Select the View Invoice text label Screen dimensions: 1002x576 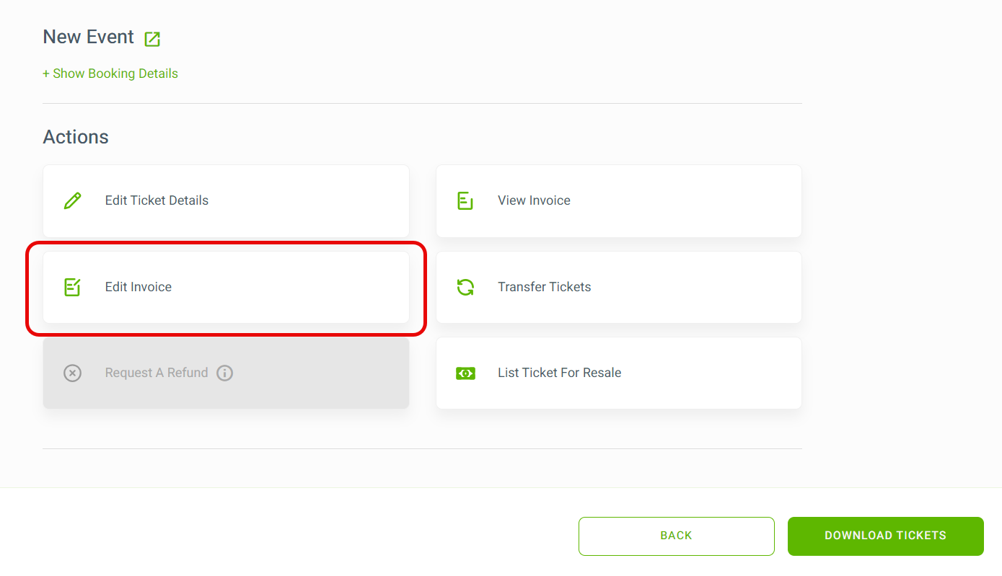534,200
